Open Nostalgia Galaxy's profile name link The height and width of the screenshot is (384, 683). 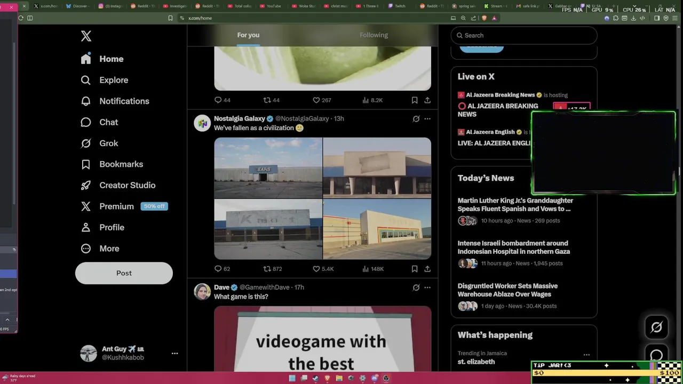[x=240, y=119]
